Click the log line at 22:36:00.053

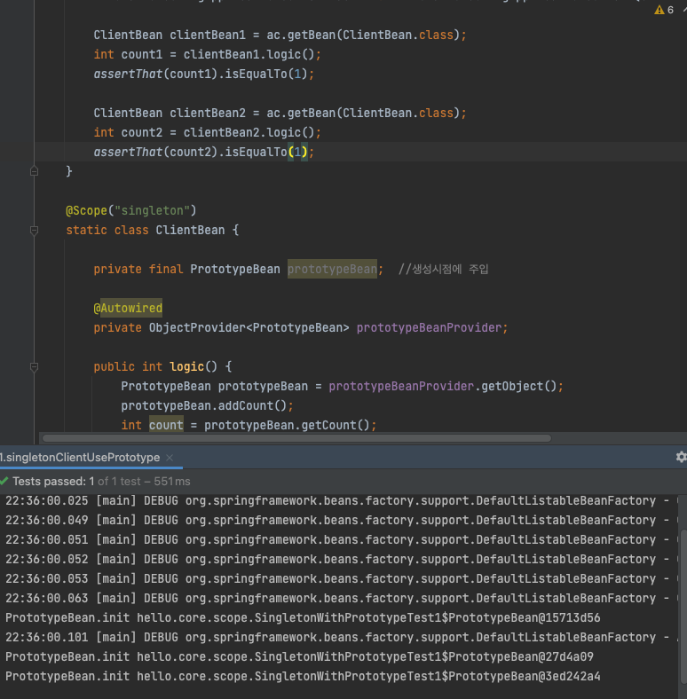(339, 578)
